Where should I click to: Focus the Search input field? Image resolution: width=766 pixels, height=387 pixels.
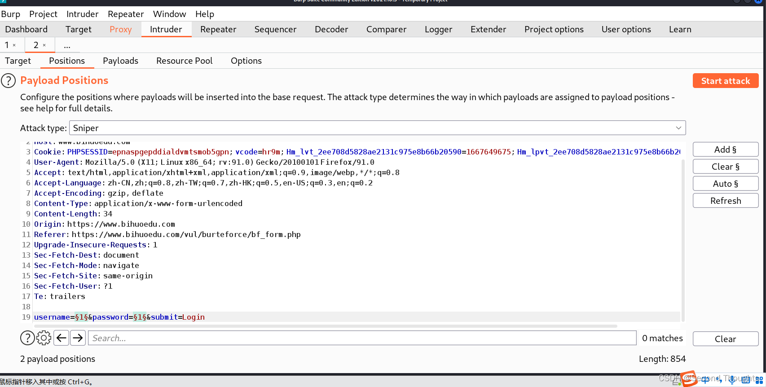[x=362, y=338]
